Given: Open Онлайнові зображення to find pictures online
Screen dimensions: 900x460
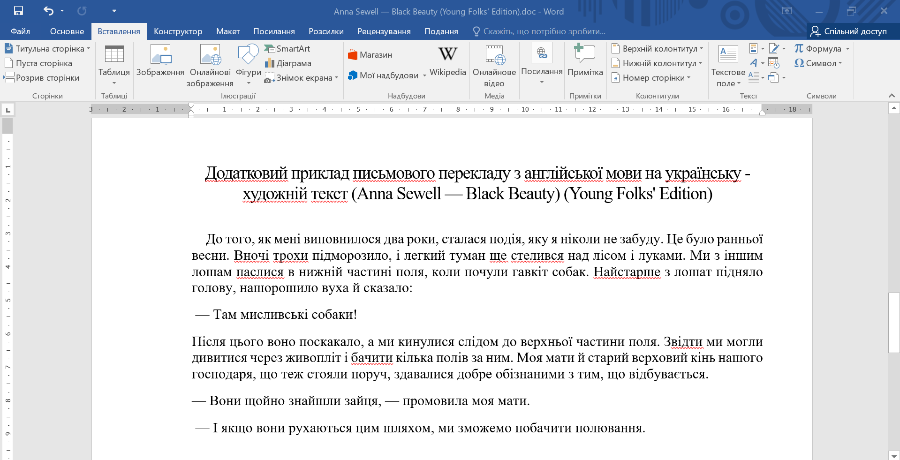Looking at the screenshot, I should [210, 65].
